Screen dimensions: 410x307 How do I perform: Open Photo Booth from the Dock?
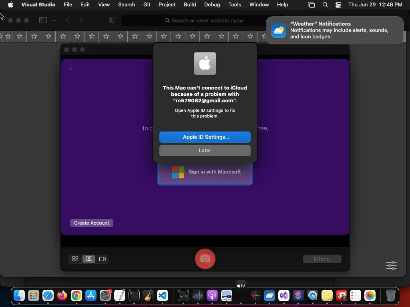coord(341,295)
